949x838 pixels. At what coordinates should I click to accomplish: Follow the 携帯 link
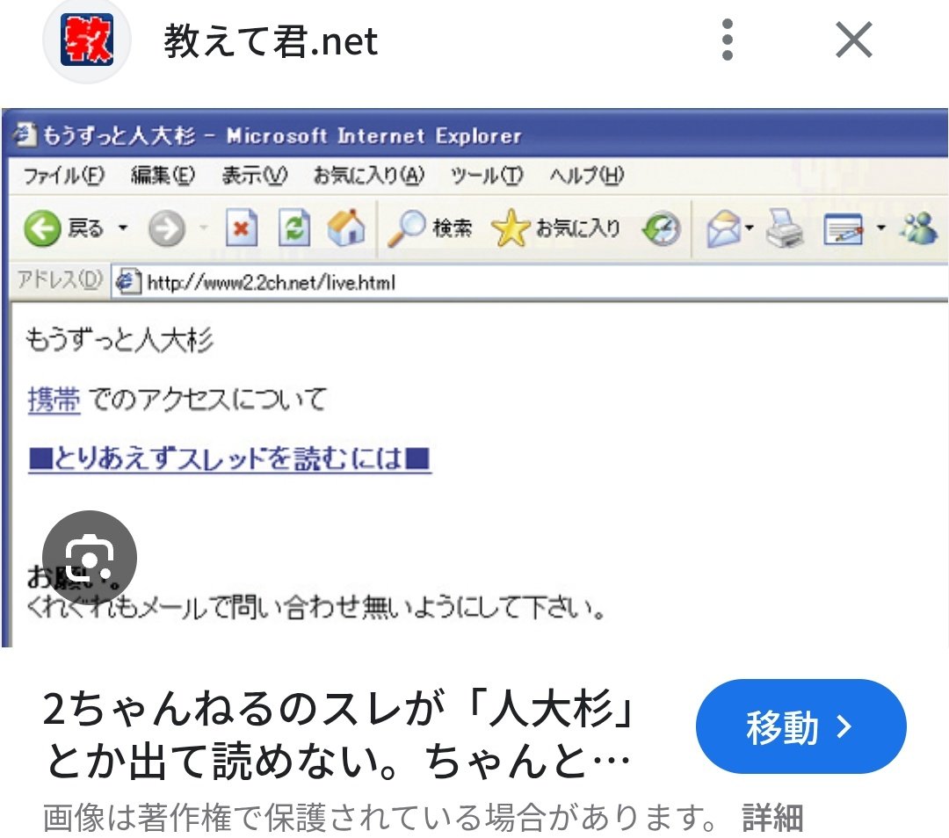click(51, 398)
